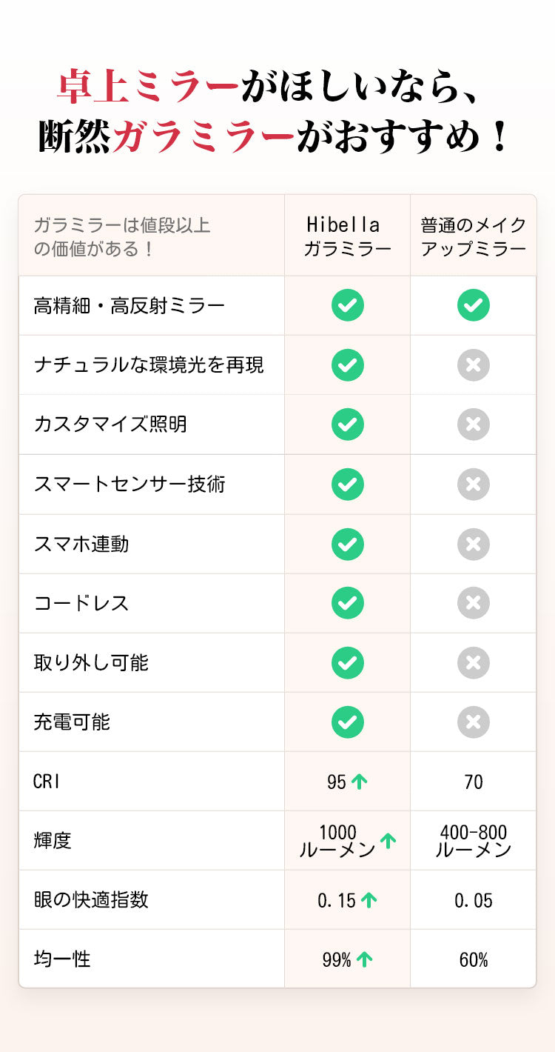This screenshot has height=1052, width=555.
Task: Select the Hibella ガラミラー column header
Action: tap(347, 236)
